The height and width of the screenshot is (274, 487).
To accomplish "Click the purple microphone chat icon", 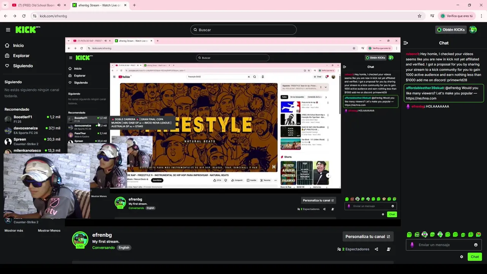I will tap(412, 245).
